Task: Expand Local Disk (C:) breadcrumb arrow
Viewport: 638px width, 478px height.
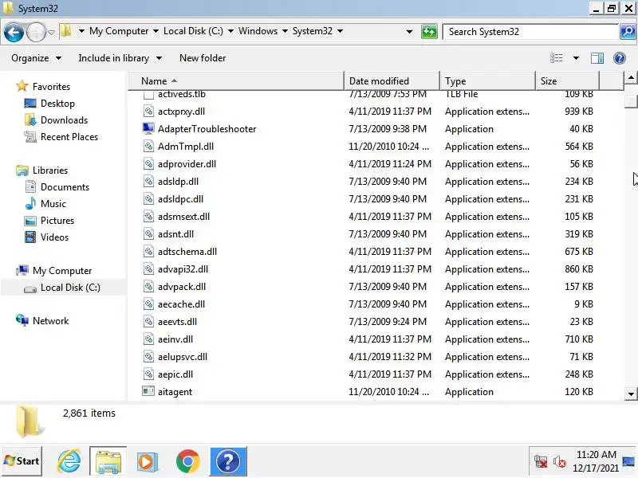Action: pos(230,31)
